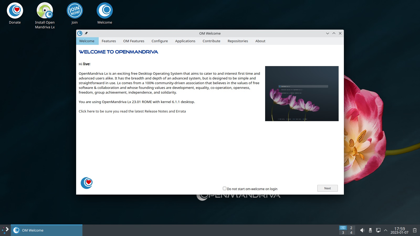This screenshot has height=236, width=420.
Task: Open the volume control in the tray
Action: tap(362, 230)
